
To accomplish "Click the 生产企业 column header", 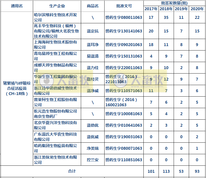I will (57, 6).
